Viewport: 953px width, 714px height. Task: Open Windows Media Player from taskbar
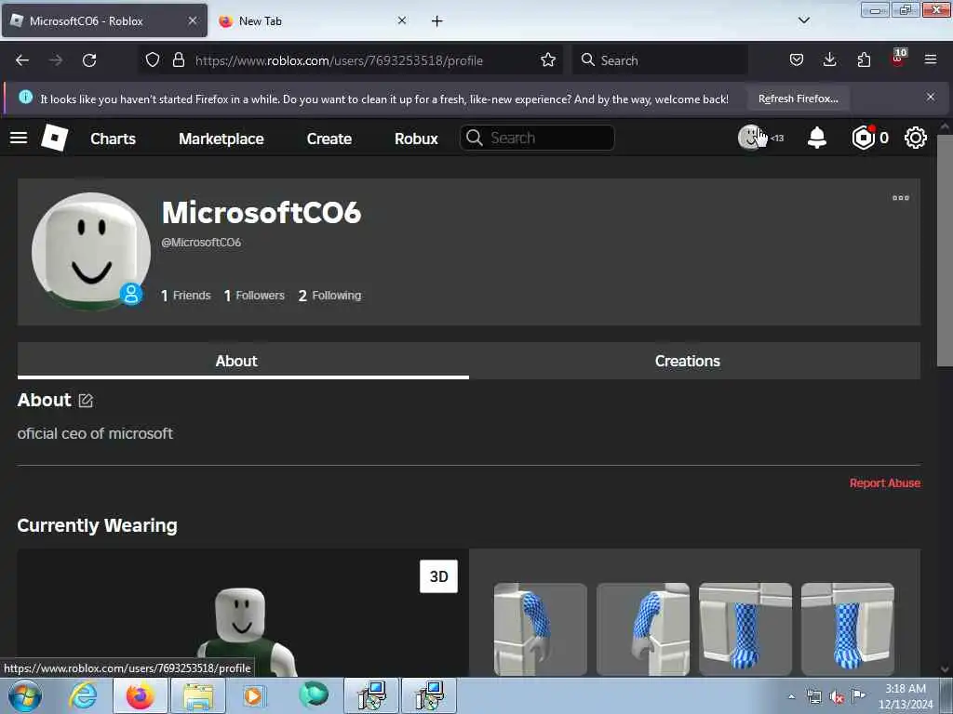(x=253, y=695)
